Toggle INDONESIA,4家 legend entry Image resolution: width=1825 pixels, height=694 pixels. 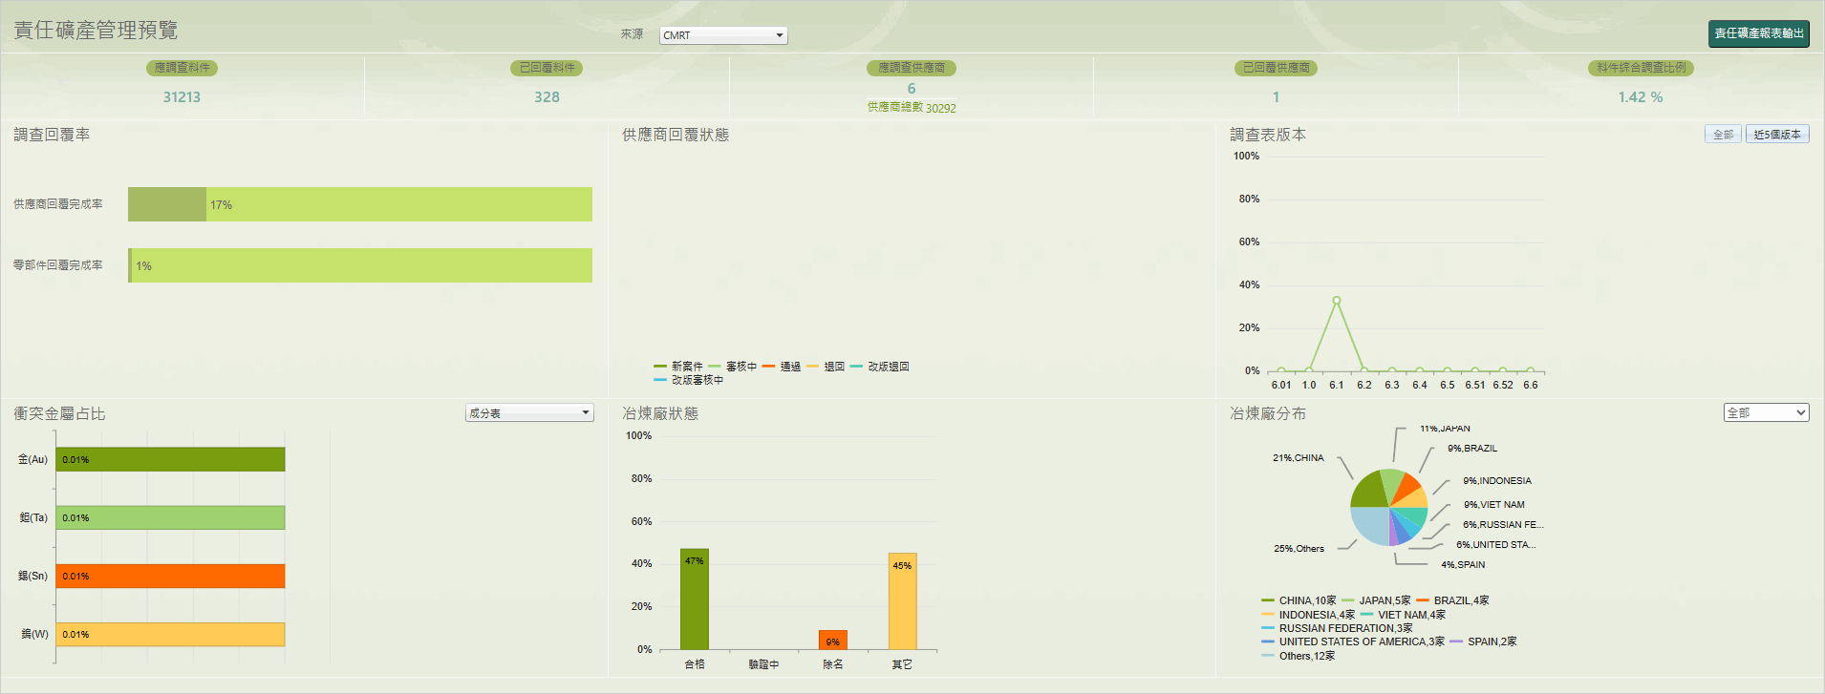[1308, 615]
